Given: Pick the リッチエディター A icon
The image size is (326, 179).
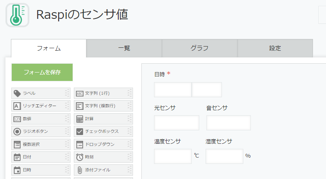Looking at the screenshot, I should tap(17, 106).
